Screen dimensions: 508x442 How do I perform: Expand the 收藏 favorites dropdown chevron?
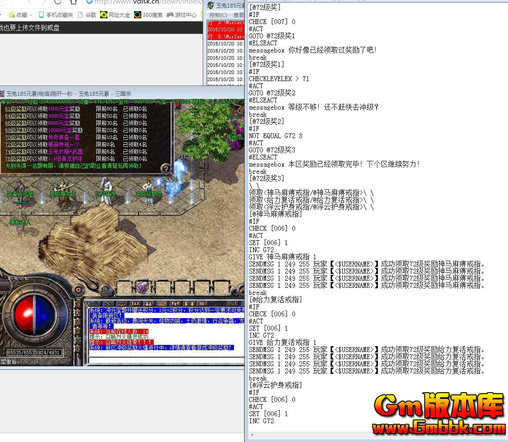click(x=30, y=15)
